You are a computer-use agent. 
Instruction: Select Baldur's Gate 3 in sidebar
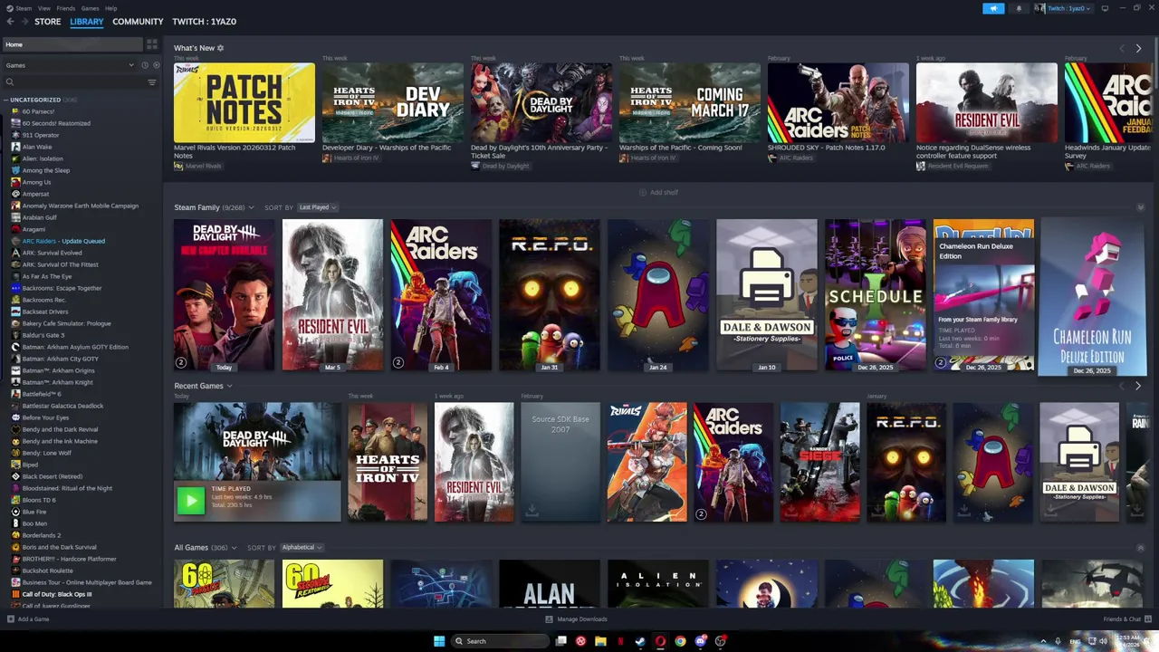[43, 335]
